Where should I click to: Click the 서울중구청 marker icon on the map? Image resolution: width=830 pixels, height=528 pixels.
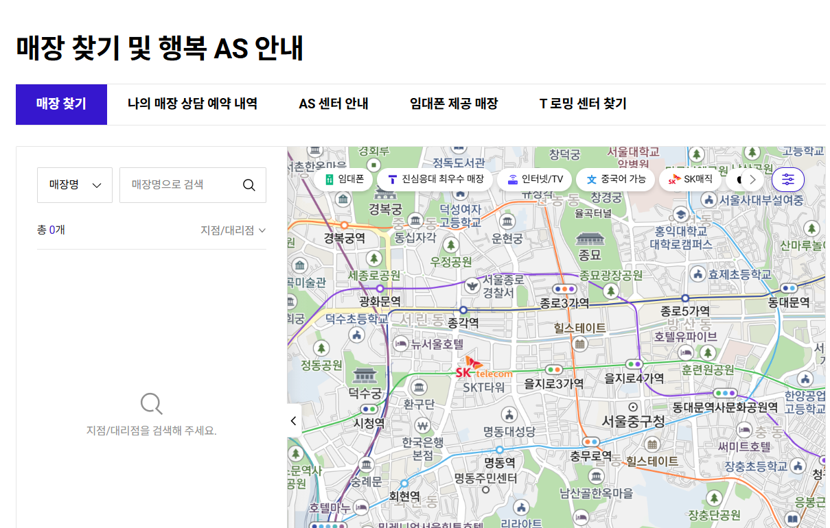pos(633,407)
